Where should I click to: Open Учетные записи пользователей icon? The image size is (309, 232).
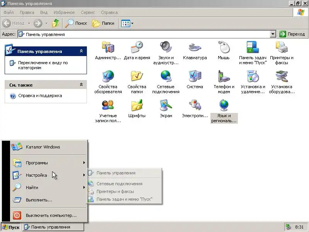tap(108, 111)
